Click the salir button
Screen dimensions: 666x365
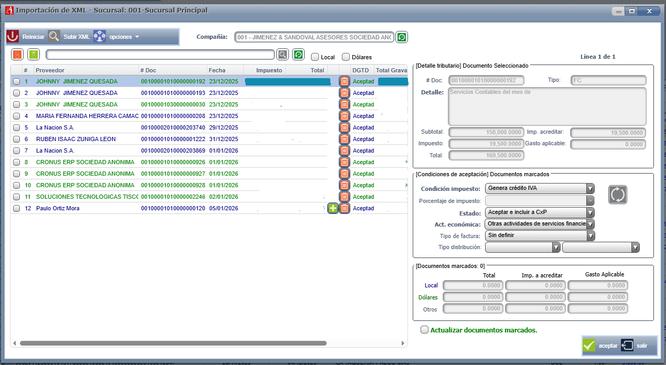point(636,346)
